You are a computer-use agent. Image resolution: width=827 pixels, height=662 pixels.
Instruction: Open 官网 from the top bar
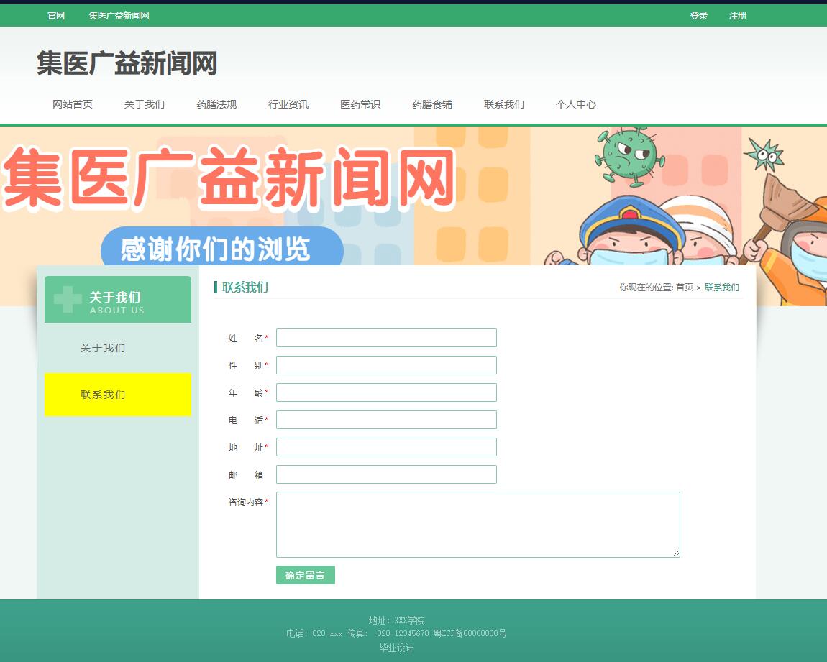[x=55, y=15]
